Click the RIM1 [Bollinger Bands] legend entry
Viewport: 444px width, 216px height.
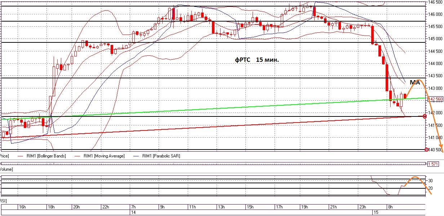[42, 156]
